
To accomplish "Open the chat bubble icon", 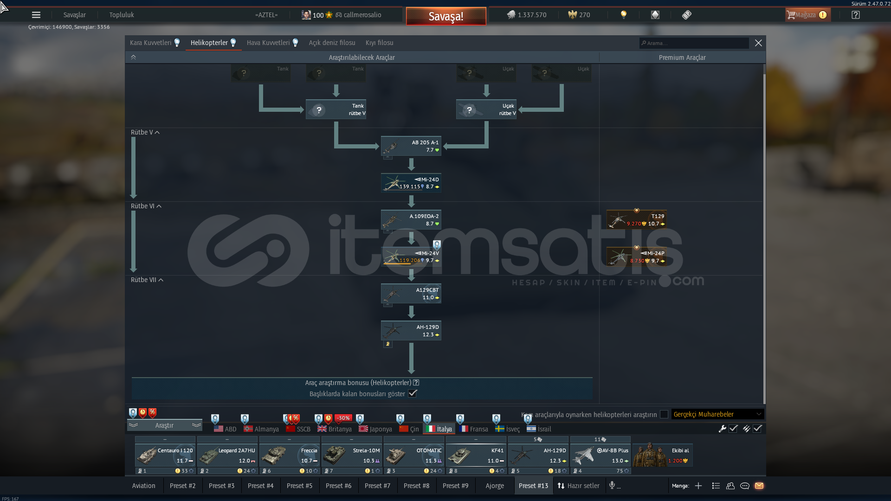I will click(745, 486).
